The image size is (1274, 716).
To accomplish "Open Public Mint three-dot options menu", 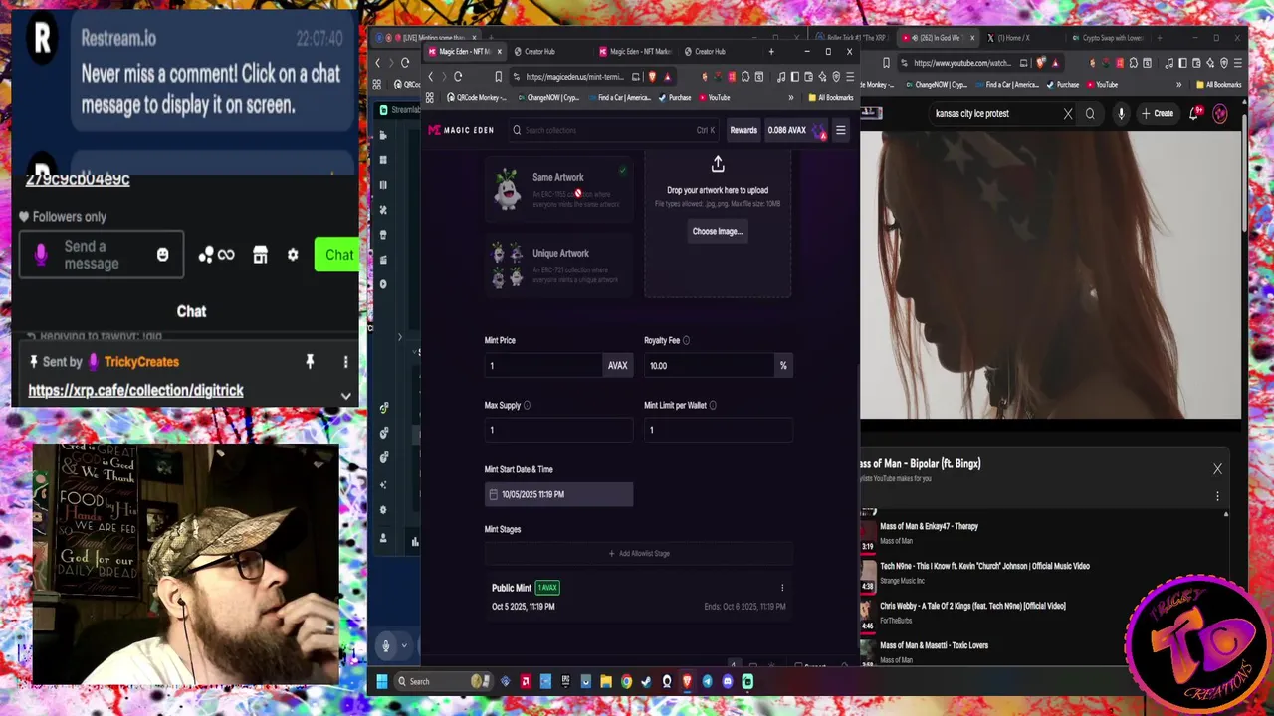I will [782, 588].
